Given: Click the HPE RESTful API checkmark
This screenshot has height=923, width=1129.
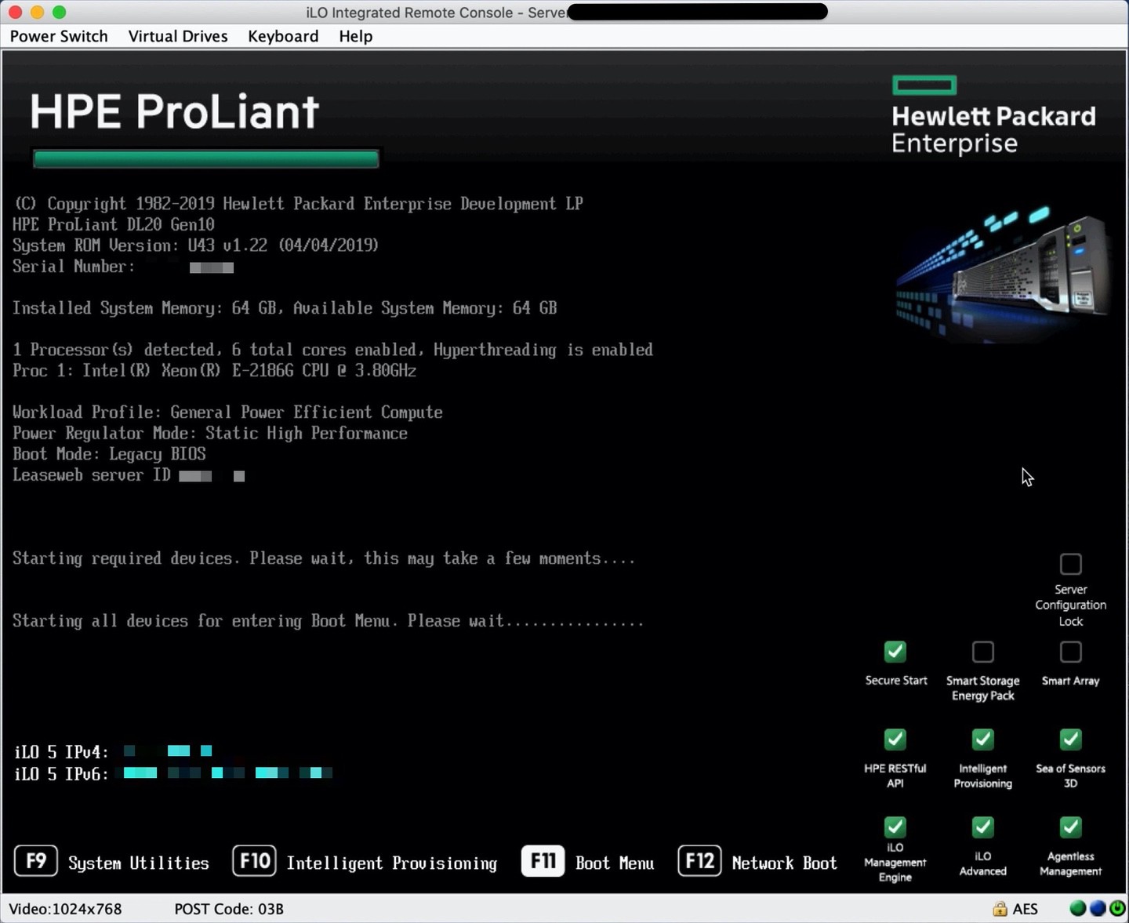Looking at the screenshot, I should click(895, 739).
